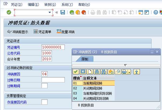Click the empty 过帐期间 field
The width and height of the screenshot is (162, 110).
(44, 86)
